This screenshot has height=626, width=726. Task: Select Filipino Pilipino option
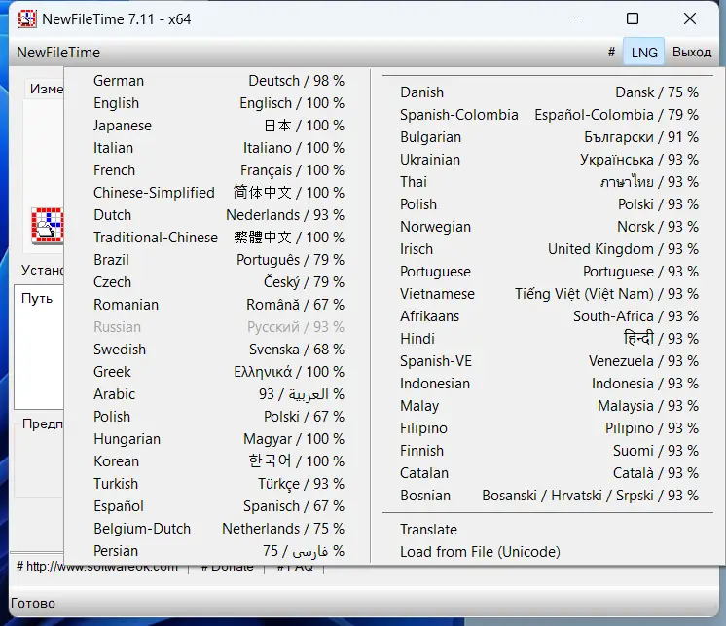548,427
